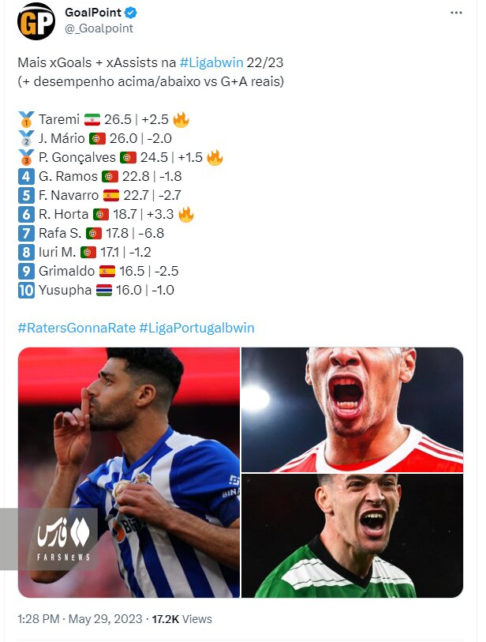Screen dimensions: 486x642
Task: Click the bronze medal emoji beside P. Gonçalves
Action: (26, 158)
